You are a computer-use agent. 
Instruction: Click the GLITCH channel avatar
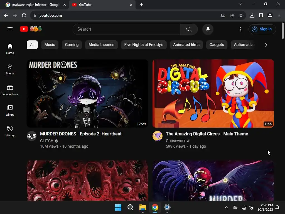(32, 136)
